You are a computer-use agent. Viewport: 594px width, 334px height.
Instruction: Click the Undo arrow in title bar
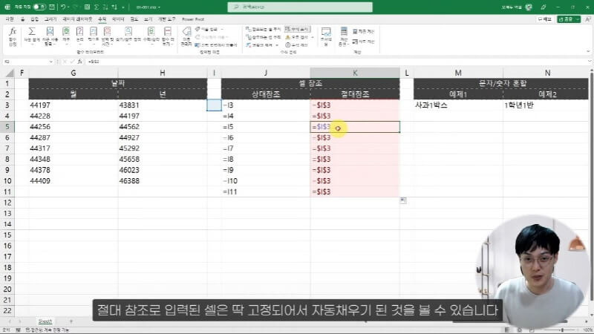[63, 7]
